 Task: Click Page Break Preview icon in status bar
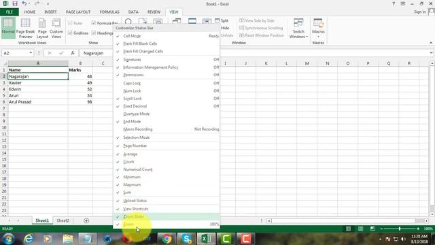pos(372,229)
